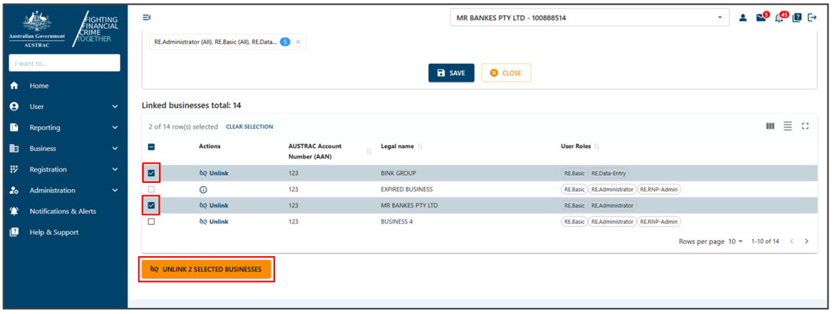
Task: Click the Registration icon in sidebar
Action: click(x=15, y=169)
